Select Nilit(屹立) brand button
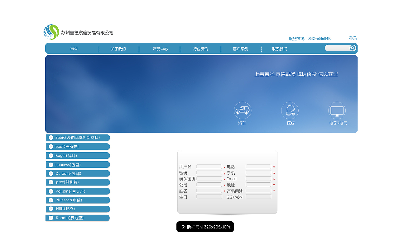Image resolution: width=399 pixels, height=249 pixels. click(x=78, y=209)
